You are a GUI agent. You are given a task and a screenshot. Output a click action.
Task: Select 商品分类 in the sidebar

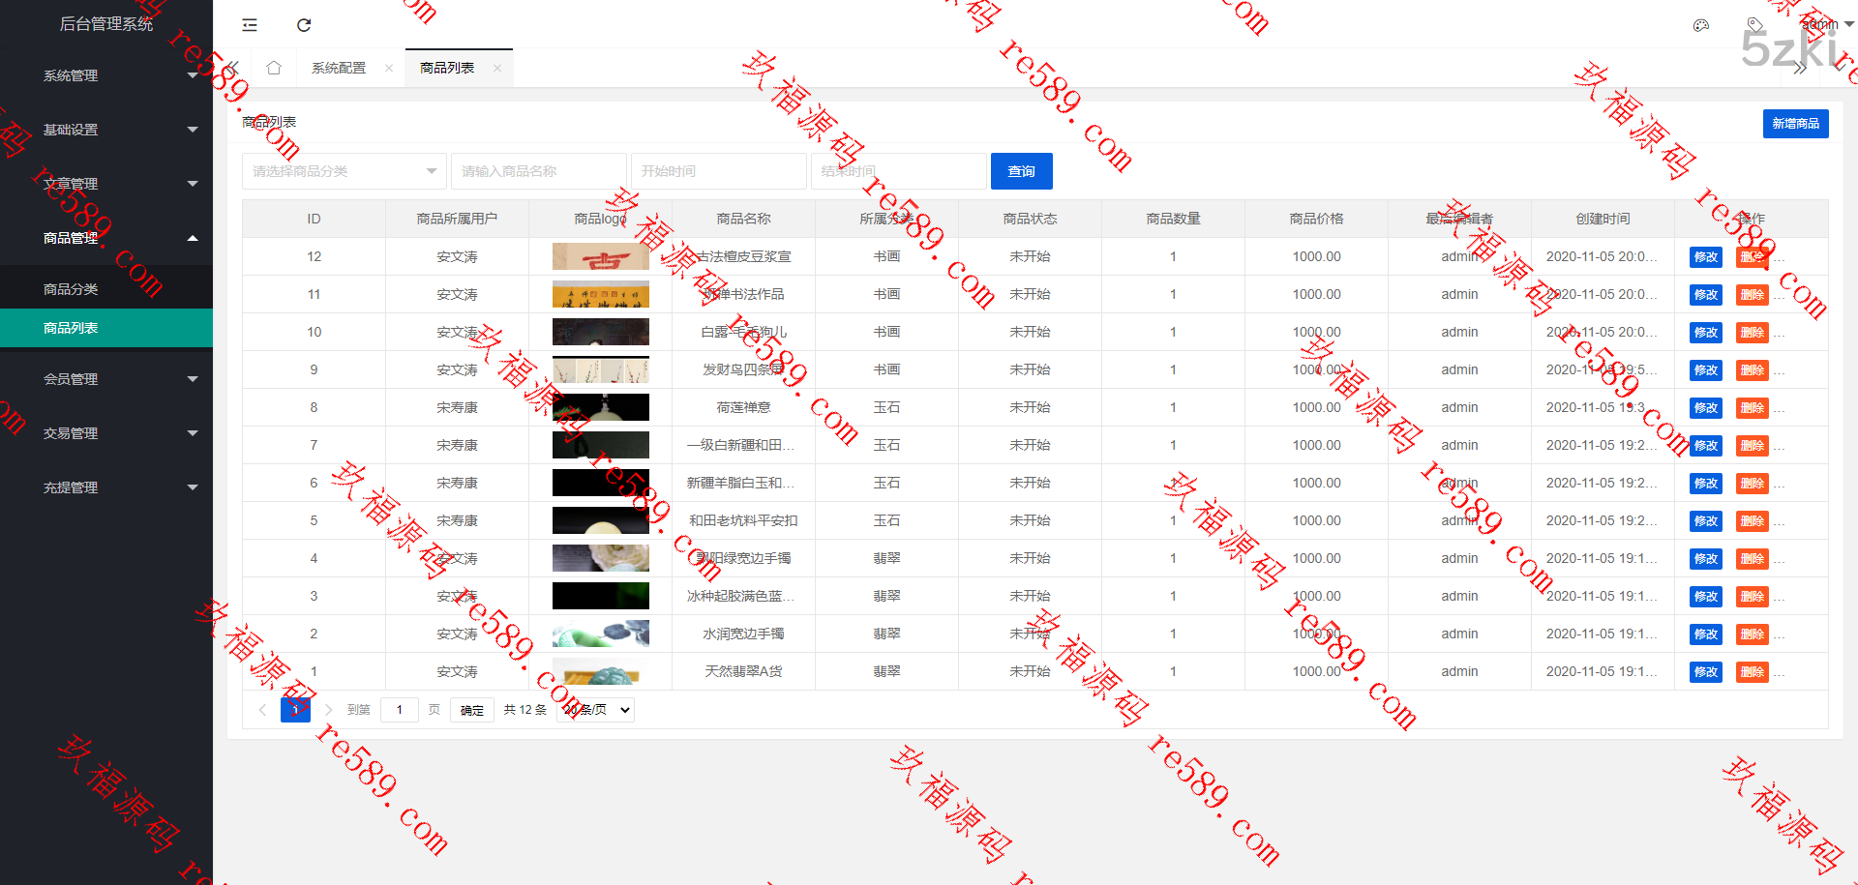click(x=71, y=289)
